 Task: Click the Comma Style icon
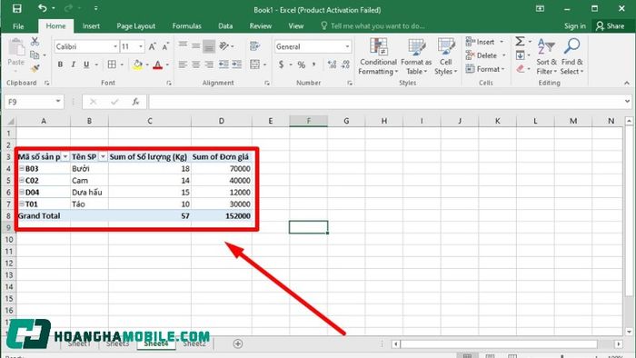(x=314, y=65)
